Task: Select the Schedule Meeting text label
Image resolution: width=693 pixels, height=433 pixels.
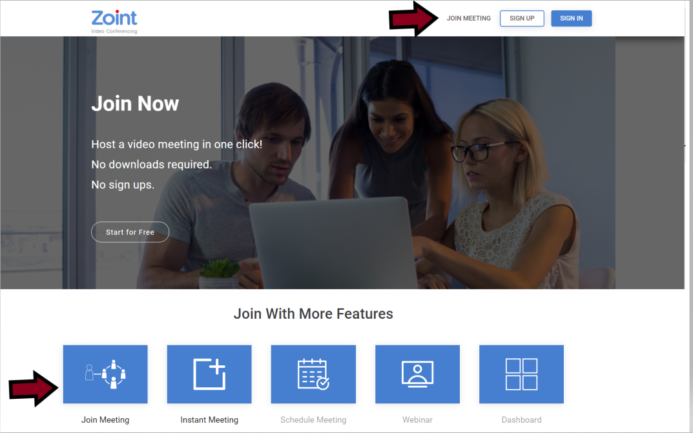Action: pyautogui.click(x=313, y=420)
